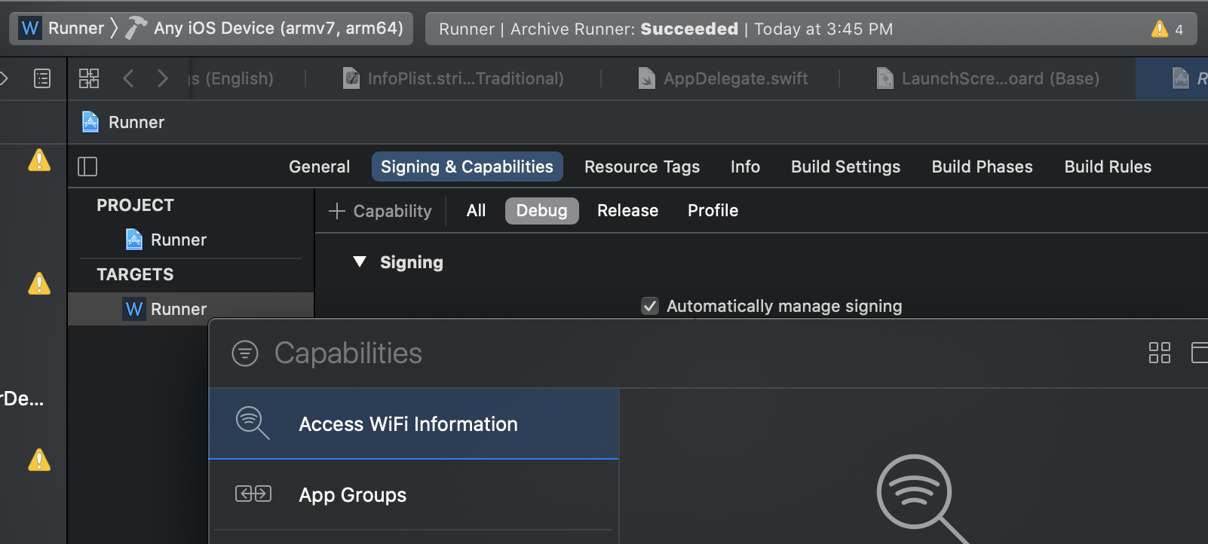Screen dimensions: 1208x544
Task: Click the warning count indicator in status bar
Action: tap(1167, 29)
